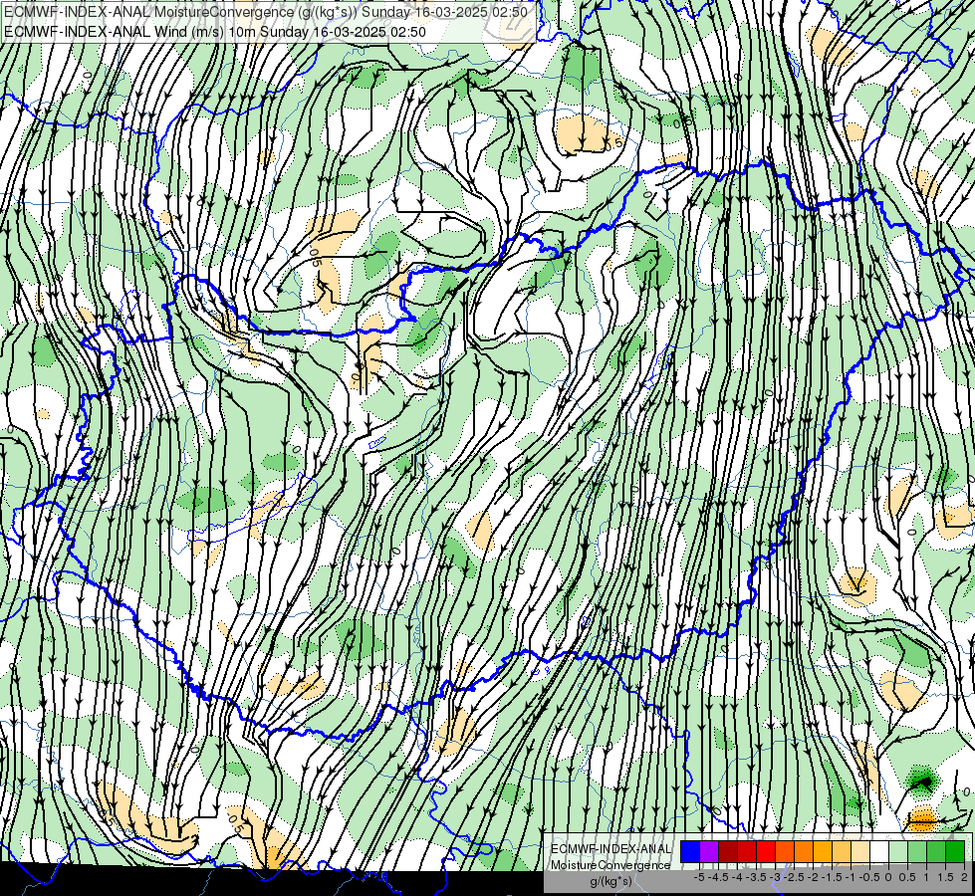The image size is (975, 896).
Task: Click the MoistureConvergence title line at top
Action: pyautogui.click(x=266, y=12)
